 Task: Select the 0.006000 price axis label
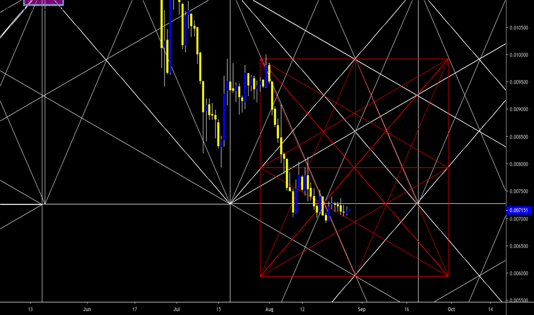pyautogui.click(x=519, y=273)
